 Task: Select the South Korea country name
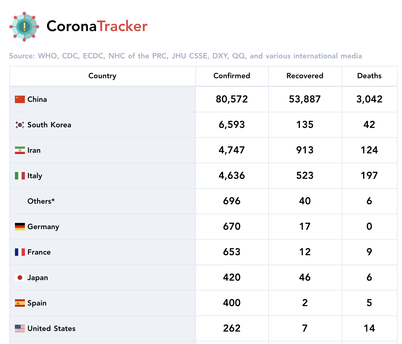tap(49, 125)
